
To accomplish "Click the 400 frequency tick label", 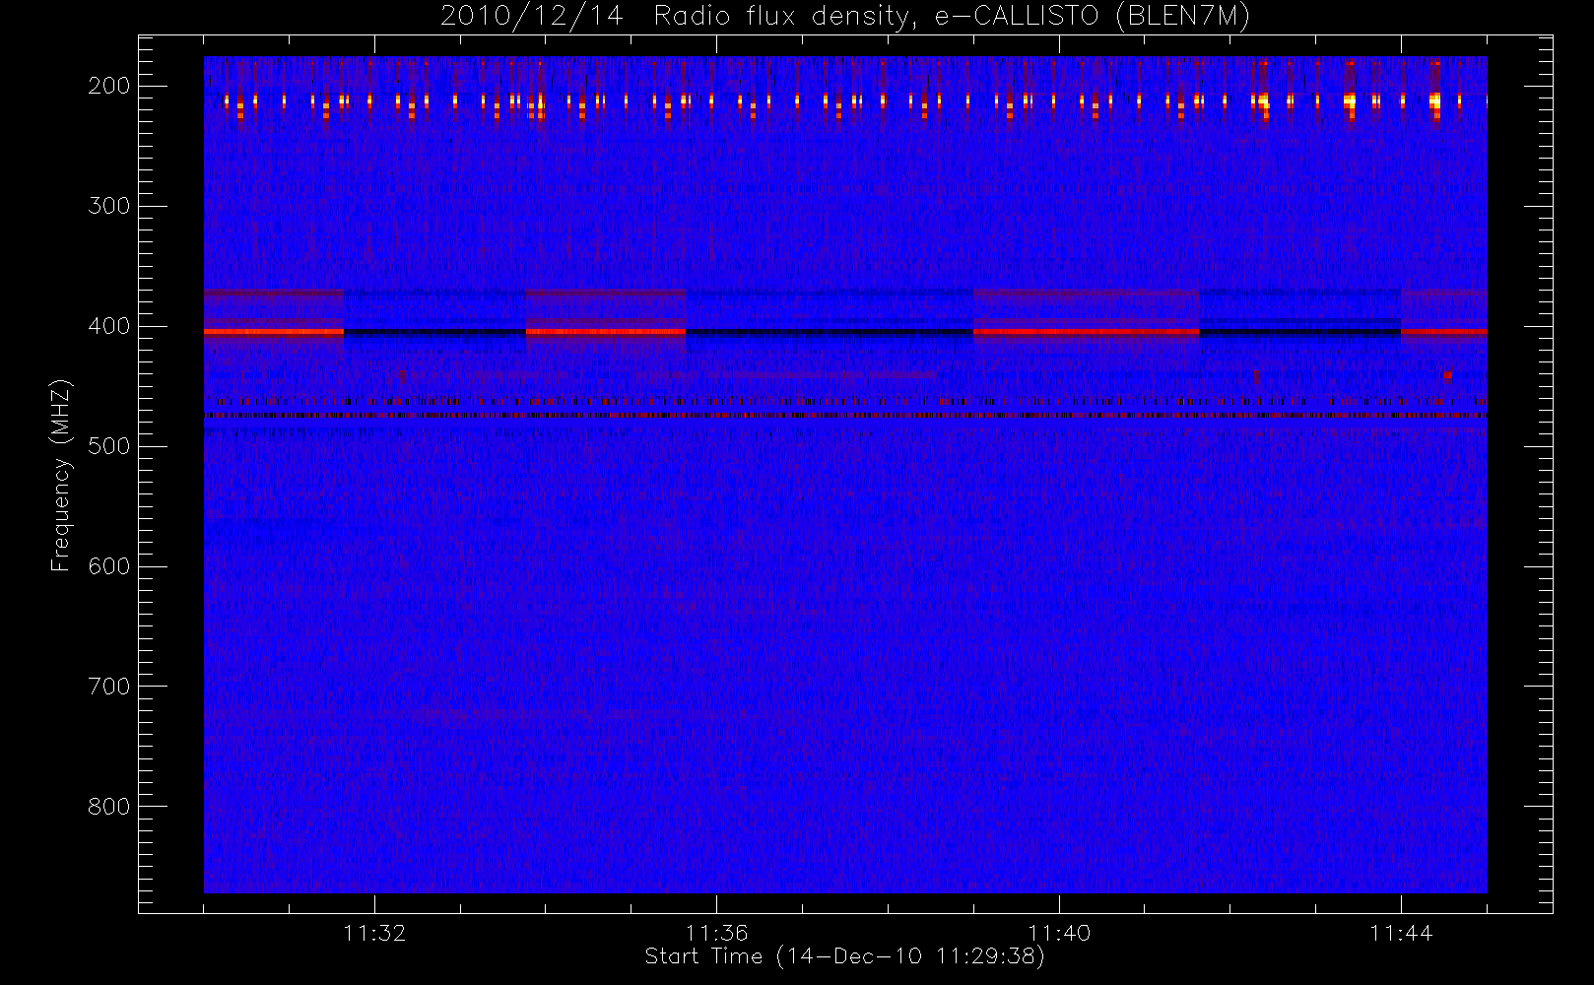I will click(x=109, y=326).
